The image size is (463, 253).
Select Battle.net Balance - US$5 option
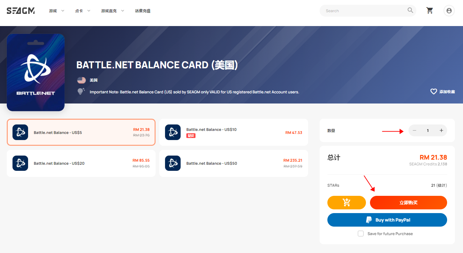[81, 132]
